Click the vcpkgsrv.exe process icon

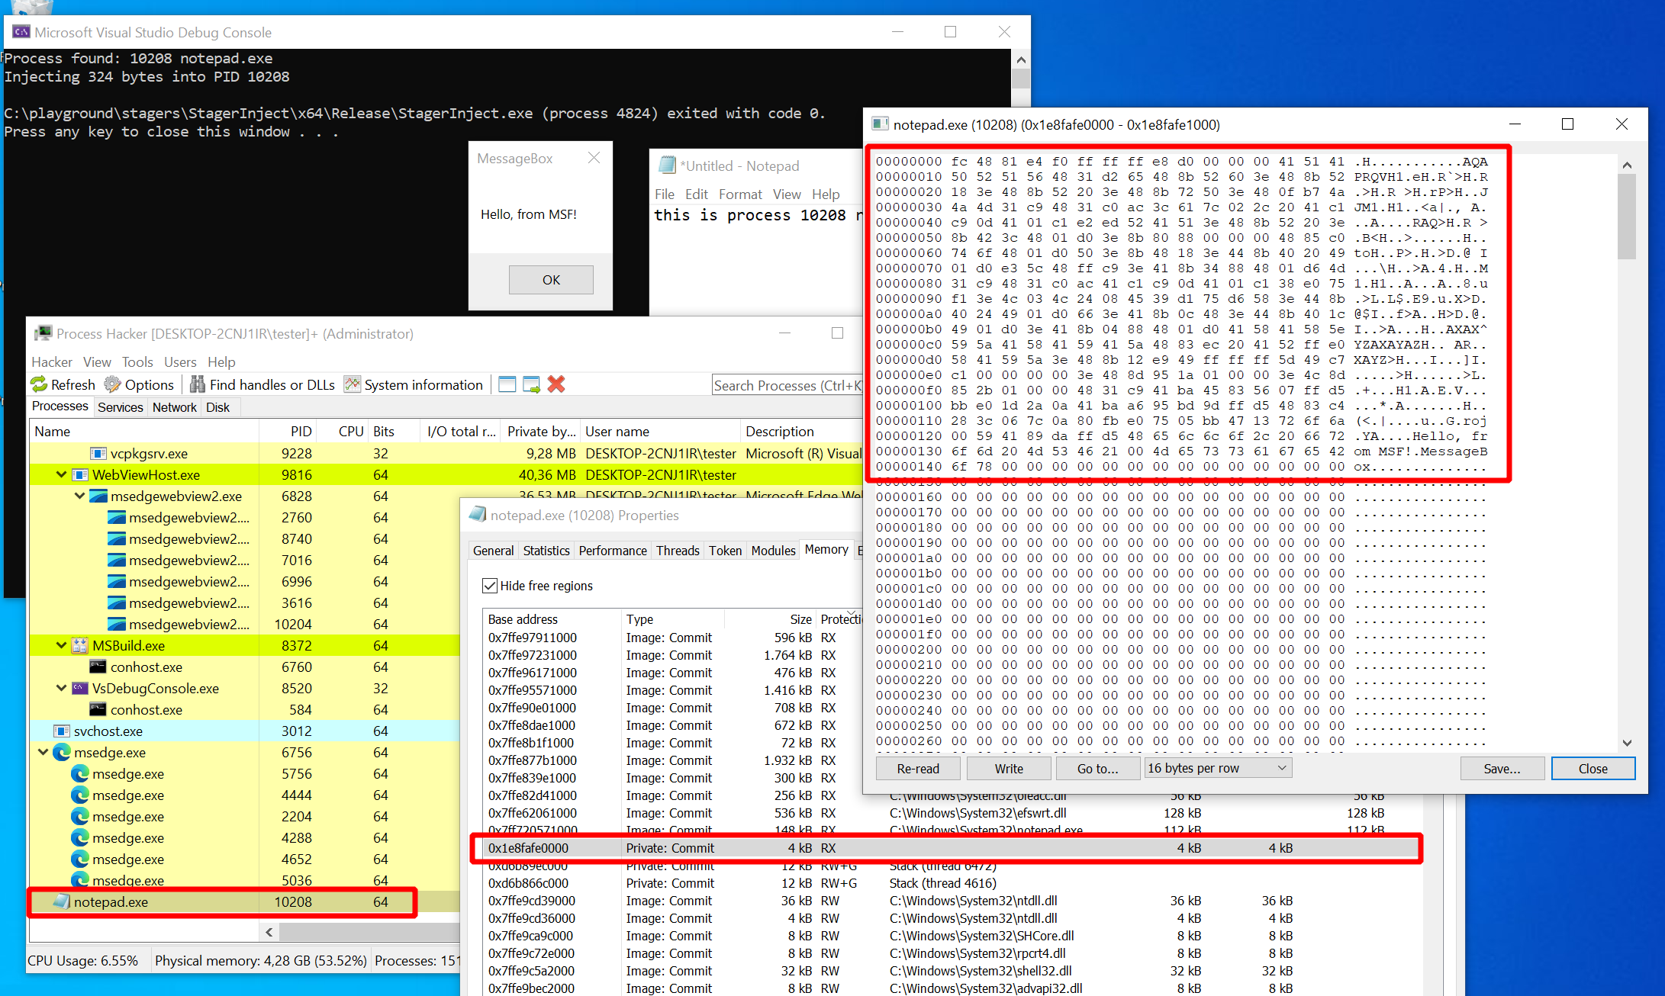coord(98,453)
